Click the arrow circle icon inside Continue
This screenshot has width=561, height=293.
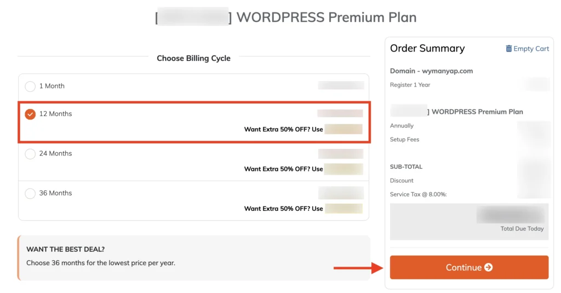[x=488, y=267]
